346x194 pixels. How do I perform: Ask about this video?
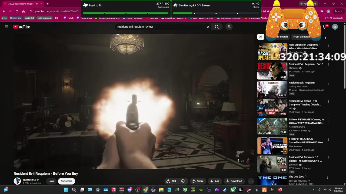coord(215,181)
